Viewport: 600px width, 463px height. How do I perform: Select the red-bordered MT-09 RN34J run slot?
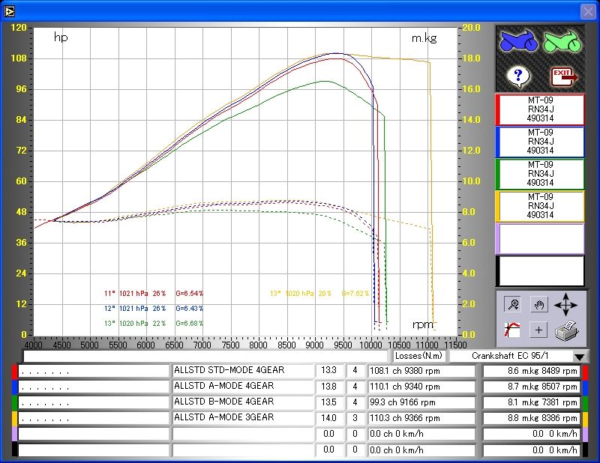tap(540, 109)
